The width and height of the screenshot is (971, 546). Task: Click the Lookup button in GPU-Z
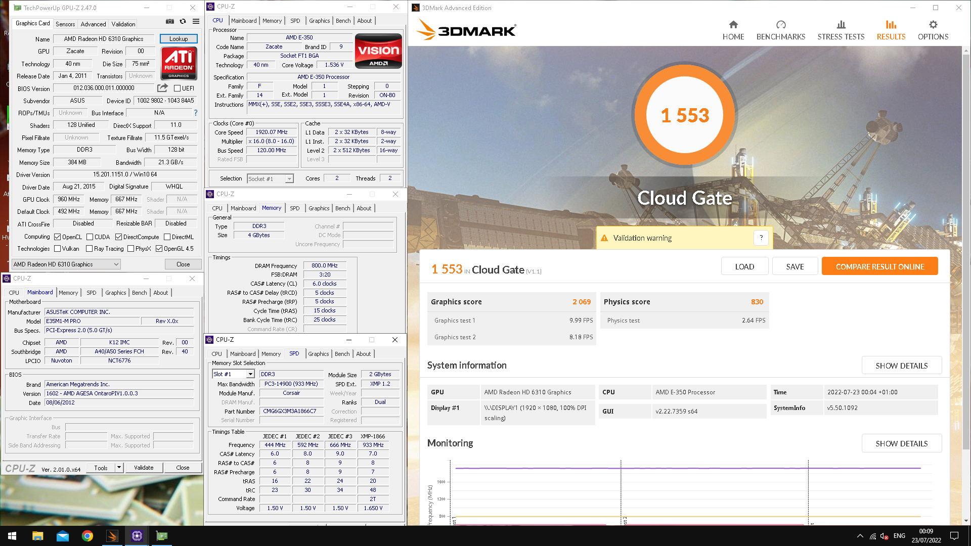179,39
